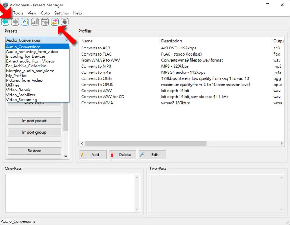Edit the selected profile with wrench button
Viewport: 290px width, 225px height.
[x=152, y=155]
